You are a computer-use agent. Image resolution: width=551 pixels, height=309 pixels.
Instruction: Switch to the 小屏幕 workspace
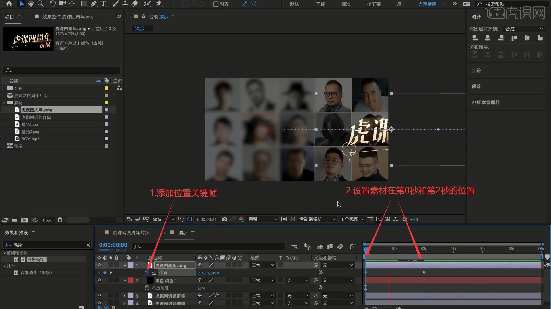[x=374, y=4]
